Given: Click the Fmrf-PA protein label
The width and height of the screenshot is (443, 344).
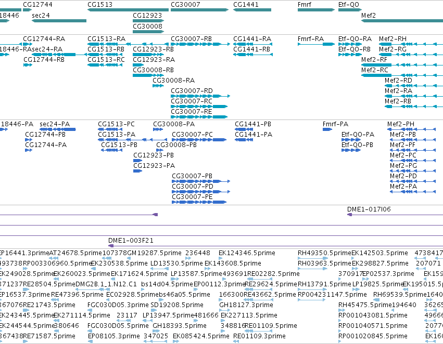Looking at the screenshot, I should 336,124.
